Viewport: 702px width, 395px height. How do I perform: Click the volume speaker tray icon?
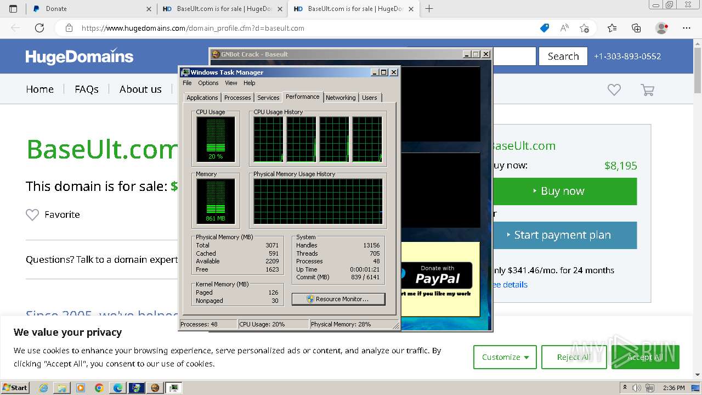[x=637, y=388]
